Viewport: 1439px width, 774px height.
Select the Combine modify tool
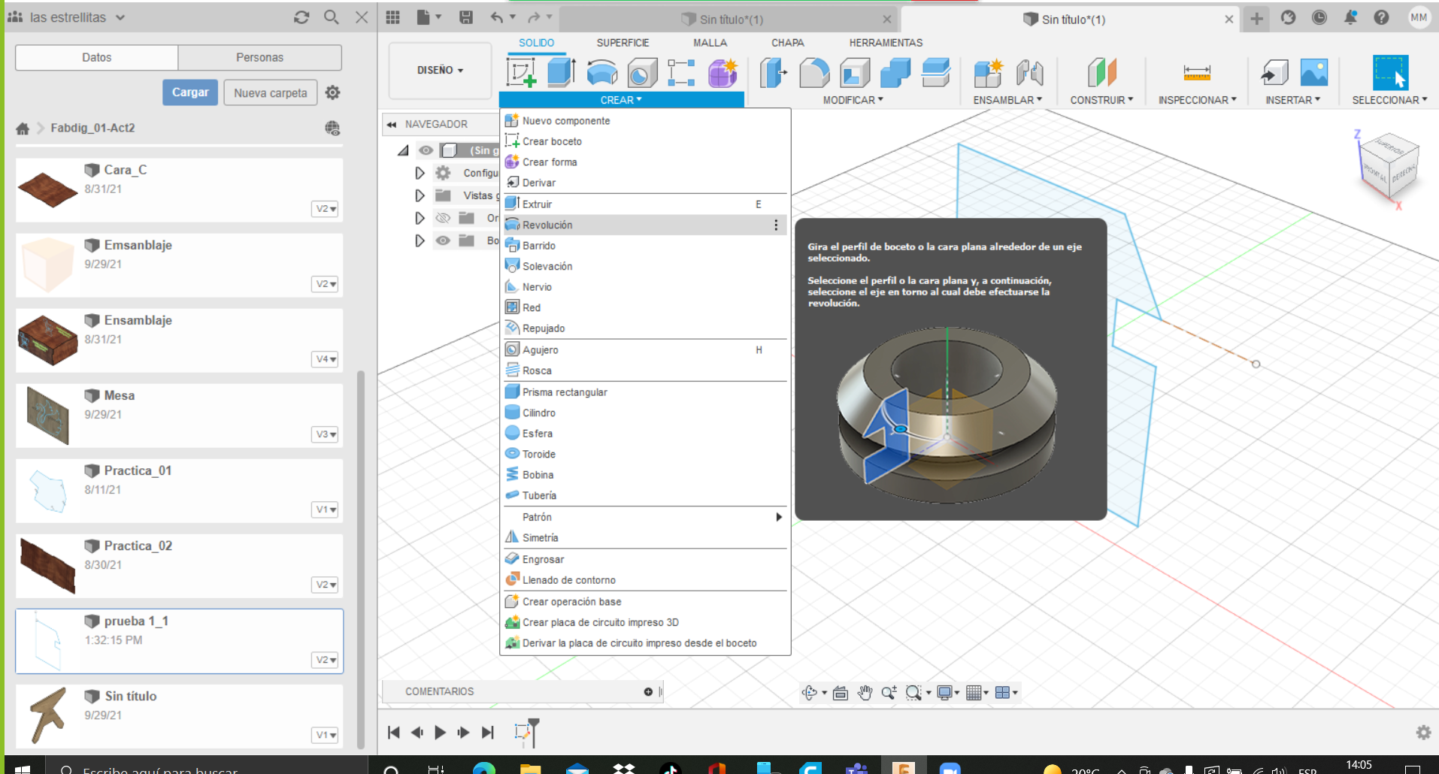click(x=895, y=73)
